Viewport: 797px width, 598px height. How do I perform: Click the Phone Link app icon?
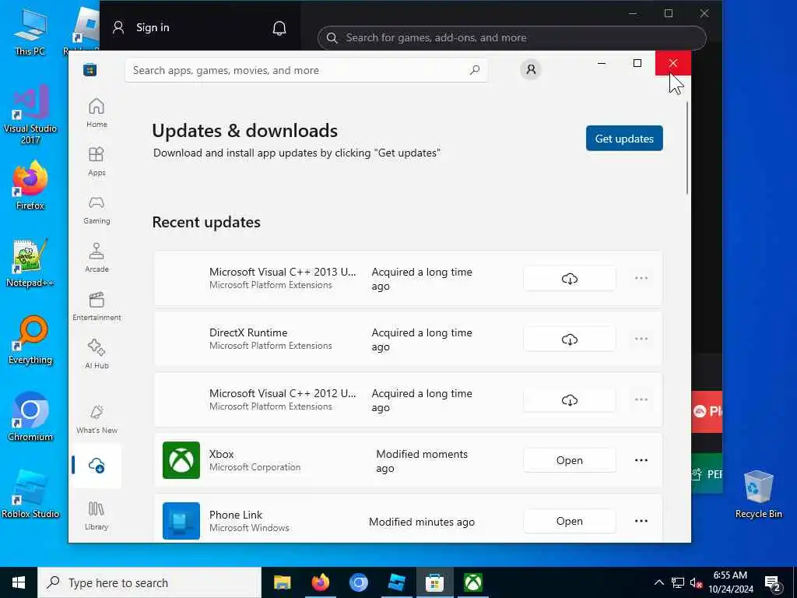coord(181,521)
